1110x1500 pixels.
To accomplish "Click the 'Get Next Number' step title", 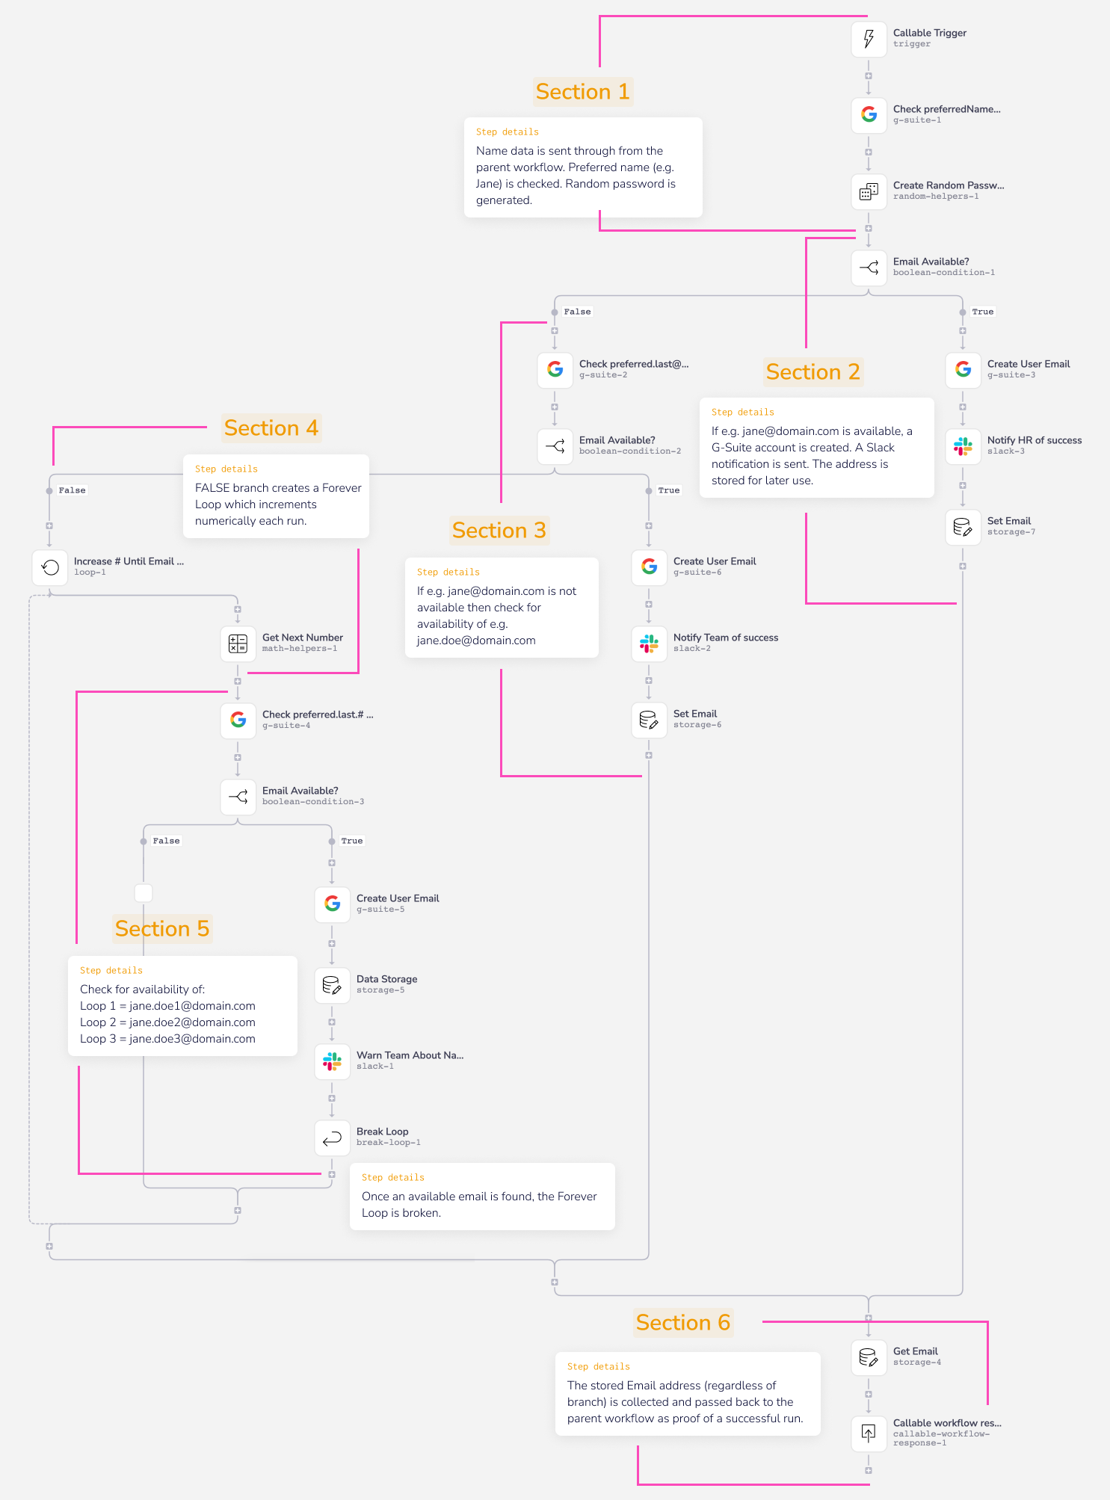I will [303, 638].
